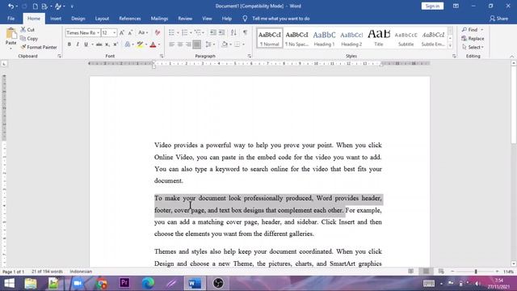517x291 pixels.
Task: Toggle justify paragraph alignment
Action: tap(196, 44)
